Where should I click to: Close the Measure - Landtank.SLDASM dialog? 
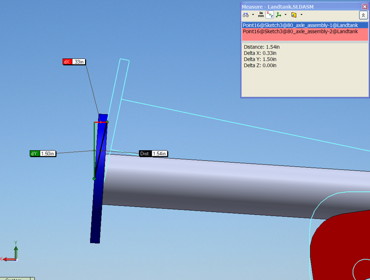364,6
